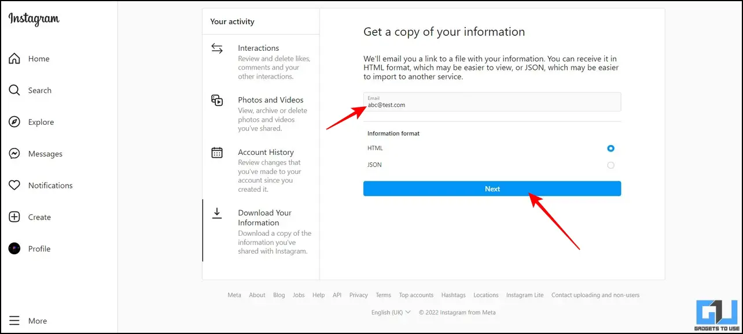This screenshot has height=334, width=743.
Task: Click the Create plus icon
Action: point(14,217)
